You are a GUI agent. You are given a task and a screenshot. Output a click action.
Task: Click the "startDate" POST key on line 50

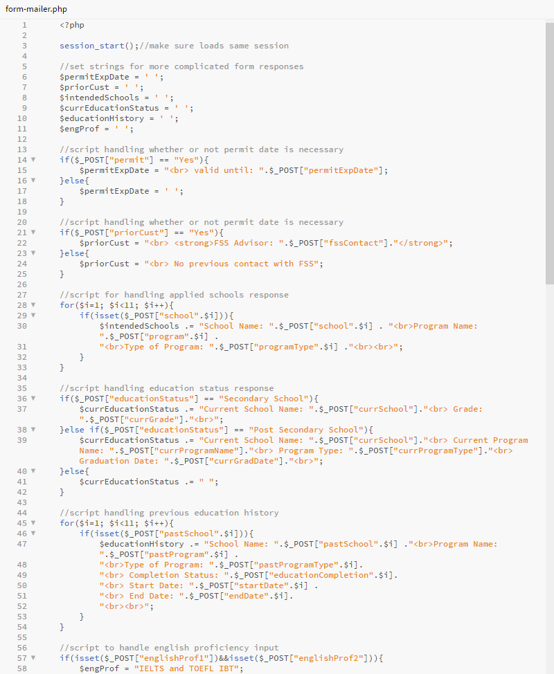262,585
